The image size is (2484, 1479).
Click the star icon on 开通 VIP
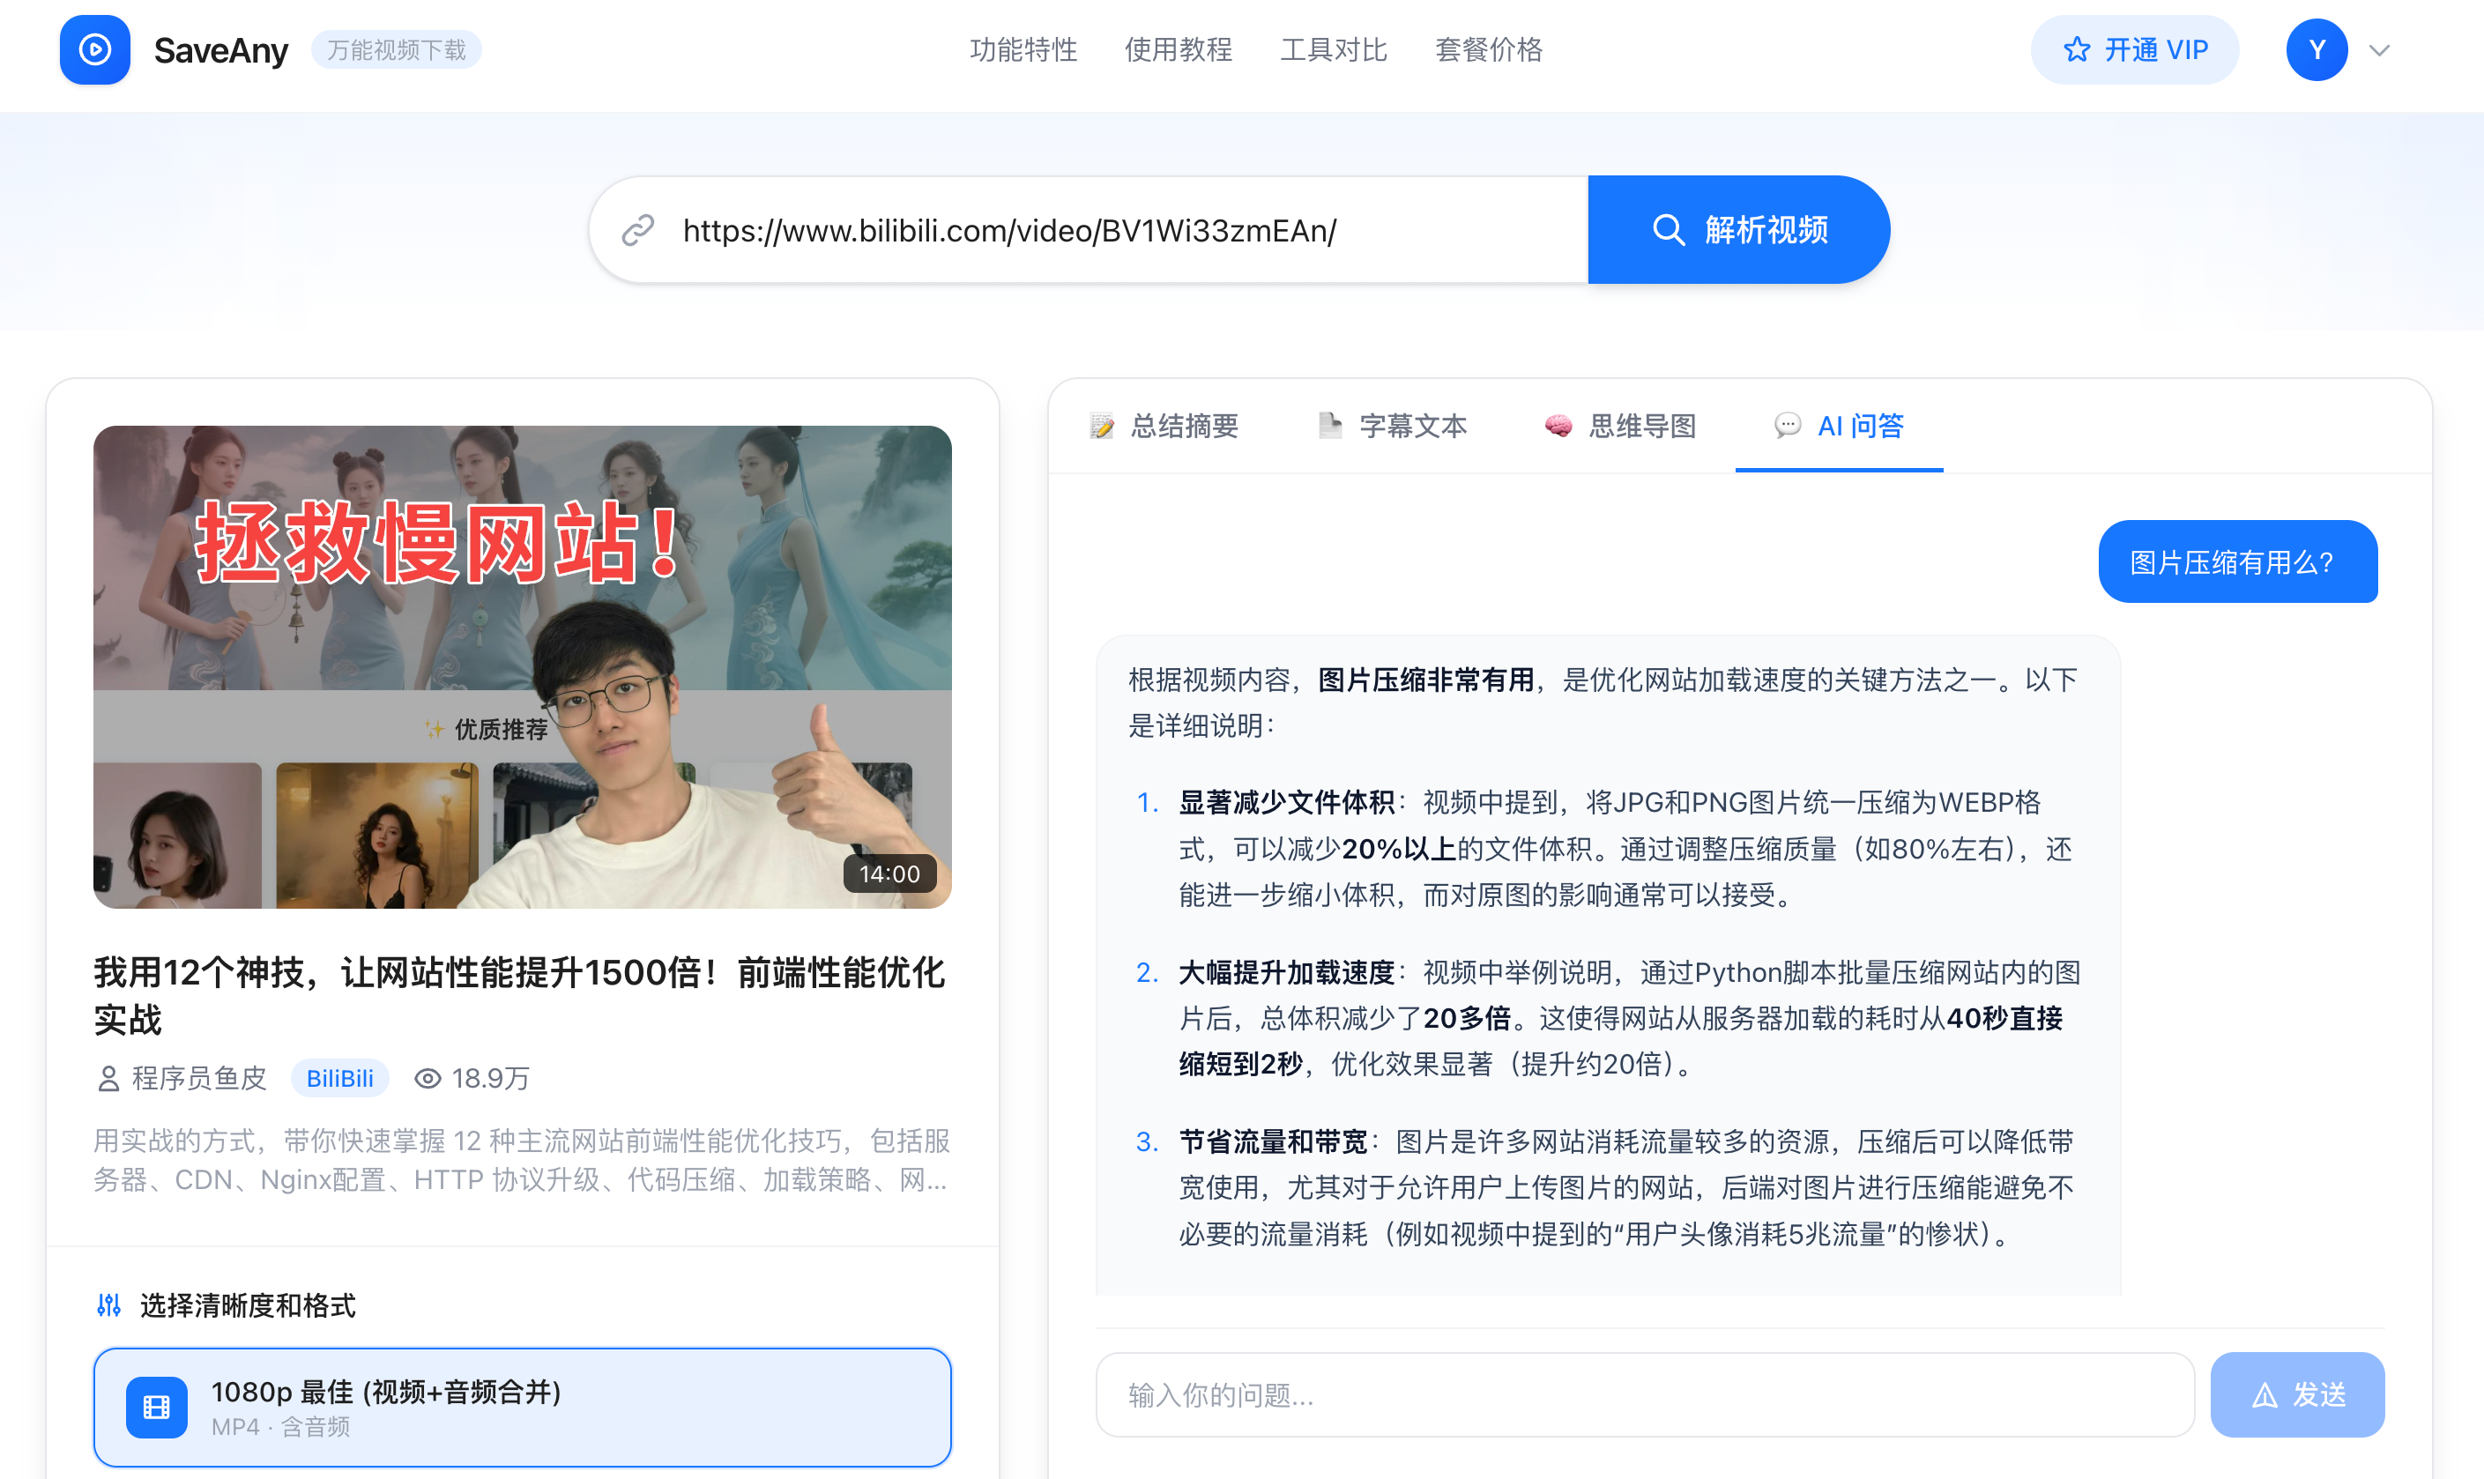point(2077,50)
